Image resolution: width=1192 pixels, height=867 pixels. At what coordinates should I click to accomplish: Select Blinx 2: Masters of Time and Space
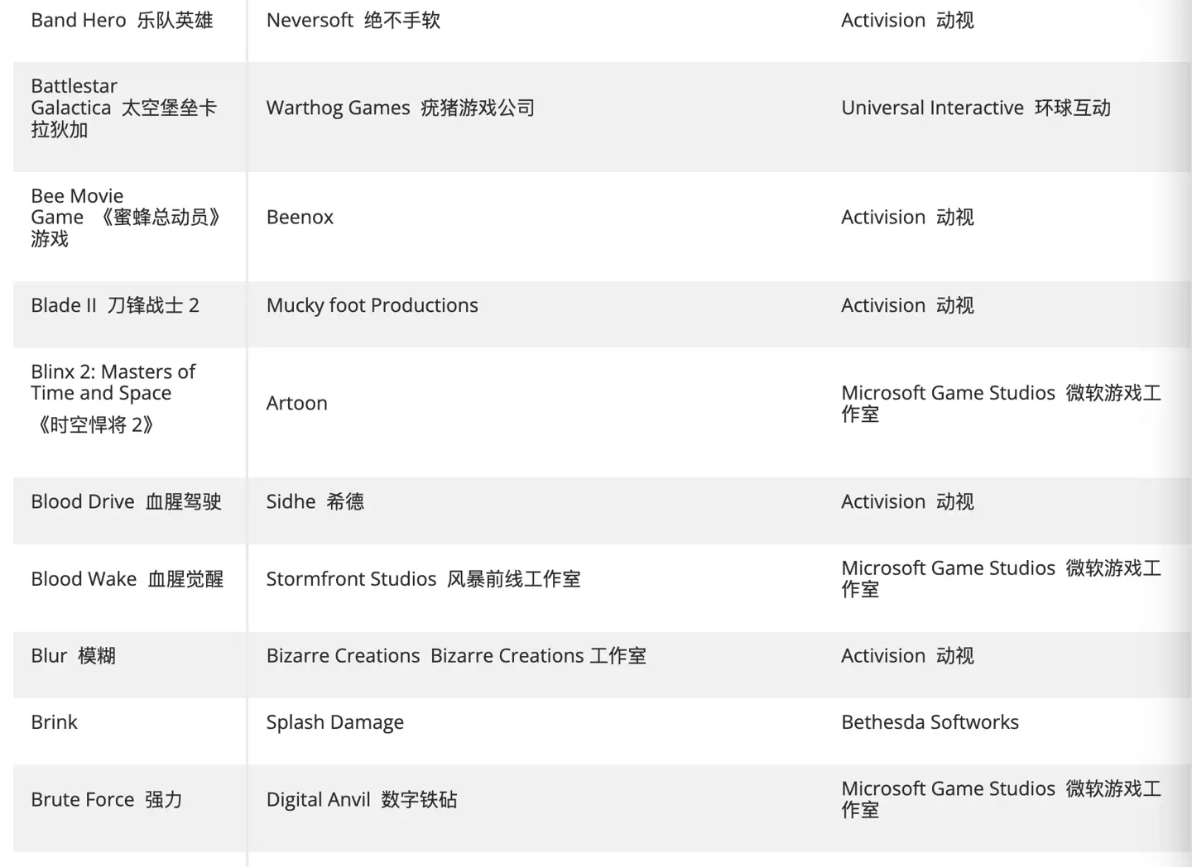pyautogui.click(x=113, y=397)
